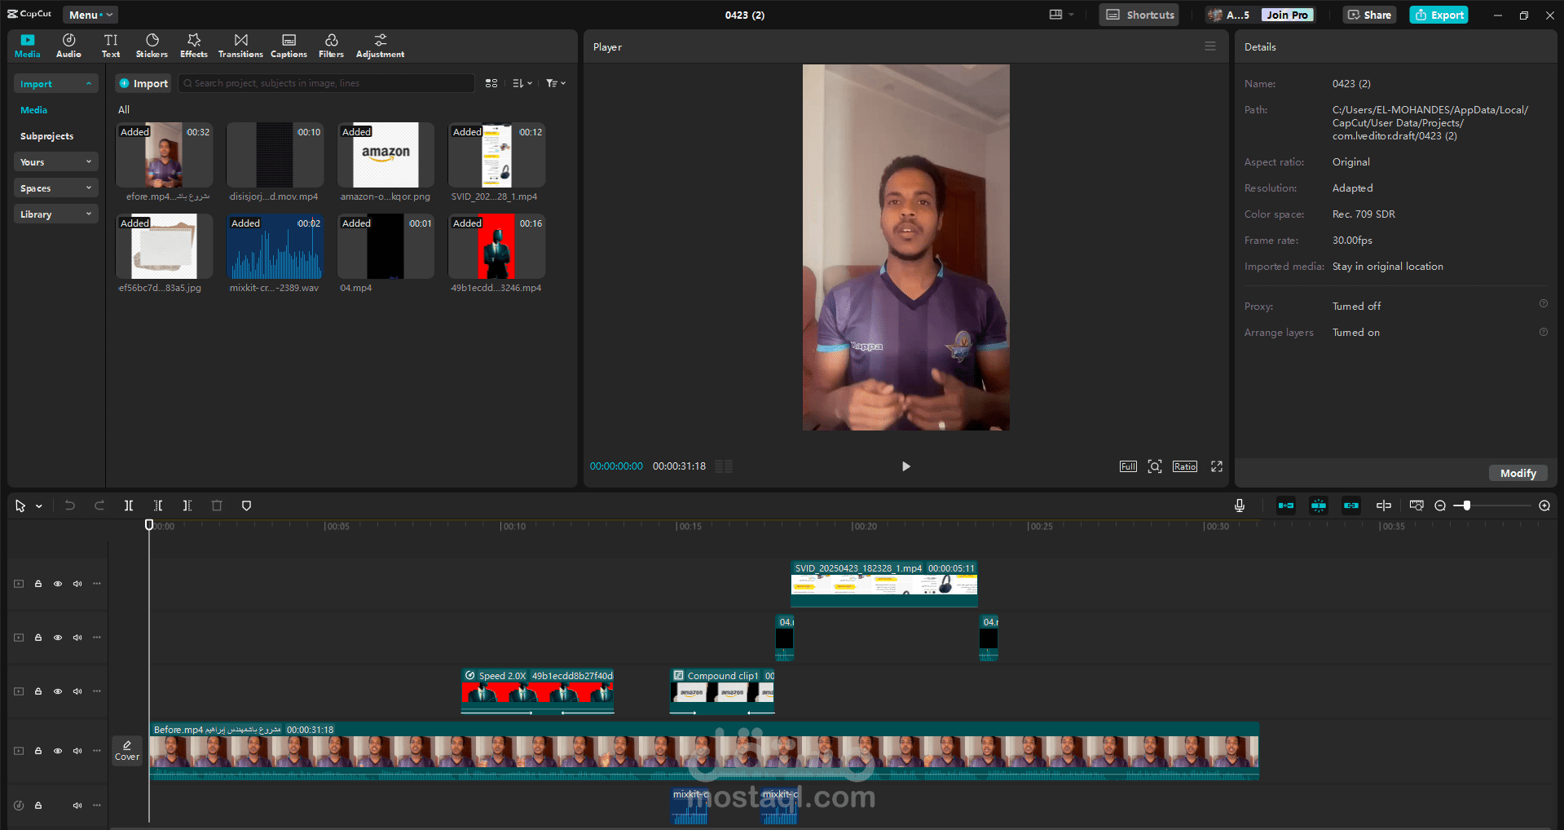Go to the Transitions tab
The image size is (1564, 830).
pos(240,46)
